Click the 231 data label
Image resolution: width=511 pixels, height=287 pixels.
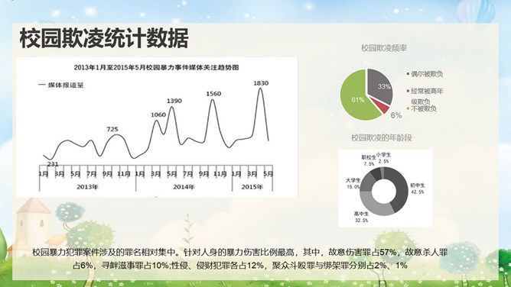[53, 164]
